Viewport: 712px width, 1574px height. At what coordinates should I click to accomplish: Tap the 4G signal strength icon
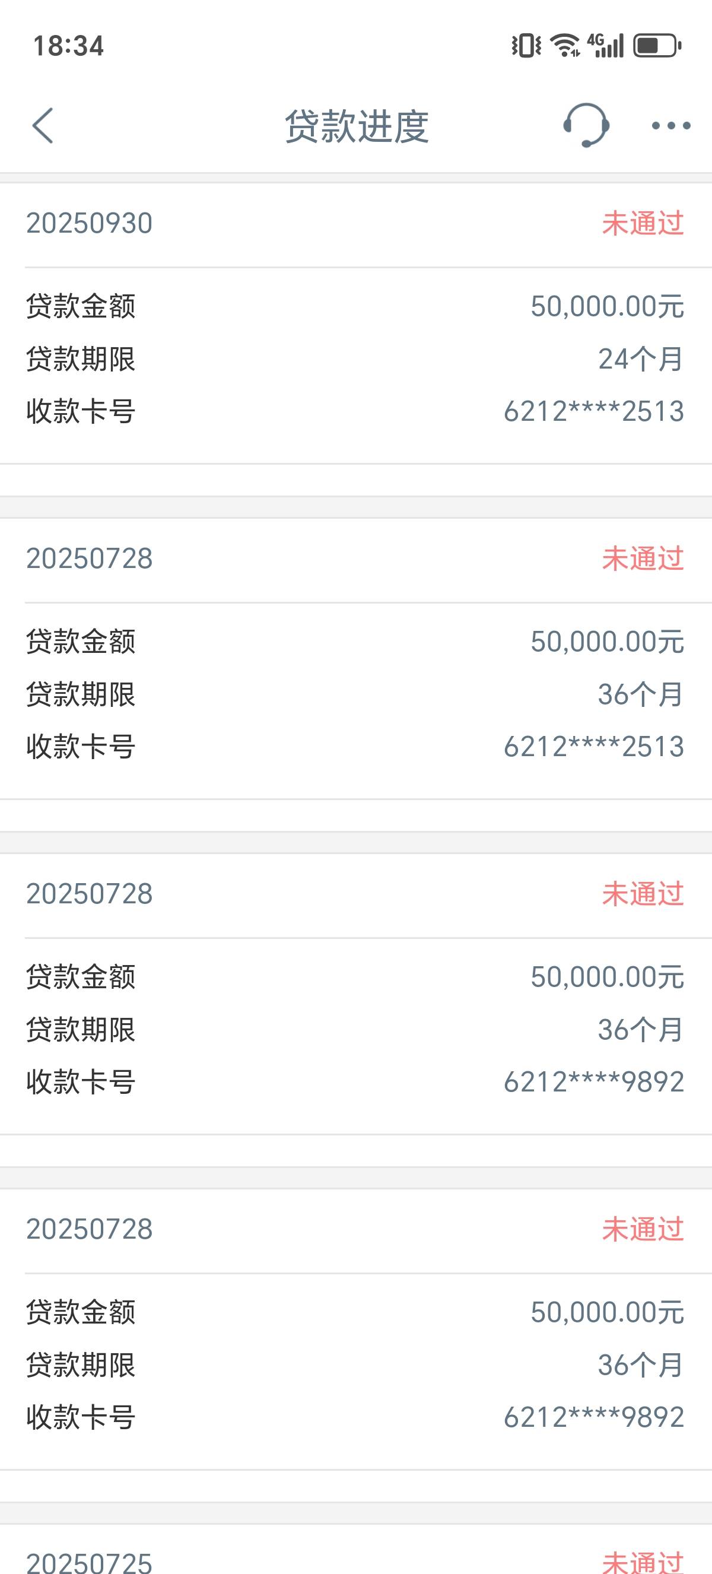pyautogui.click(x=606, y=46)
